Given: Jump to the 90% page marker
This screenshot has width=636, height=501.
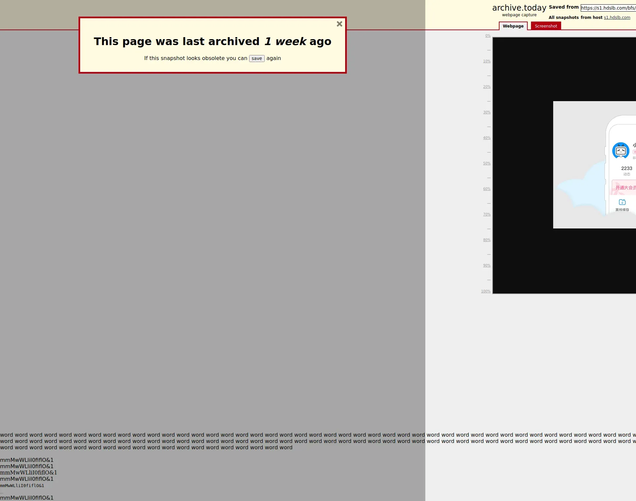Looking at the screenshot, I should 487,266.
